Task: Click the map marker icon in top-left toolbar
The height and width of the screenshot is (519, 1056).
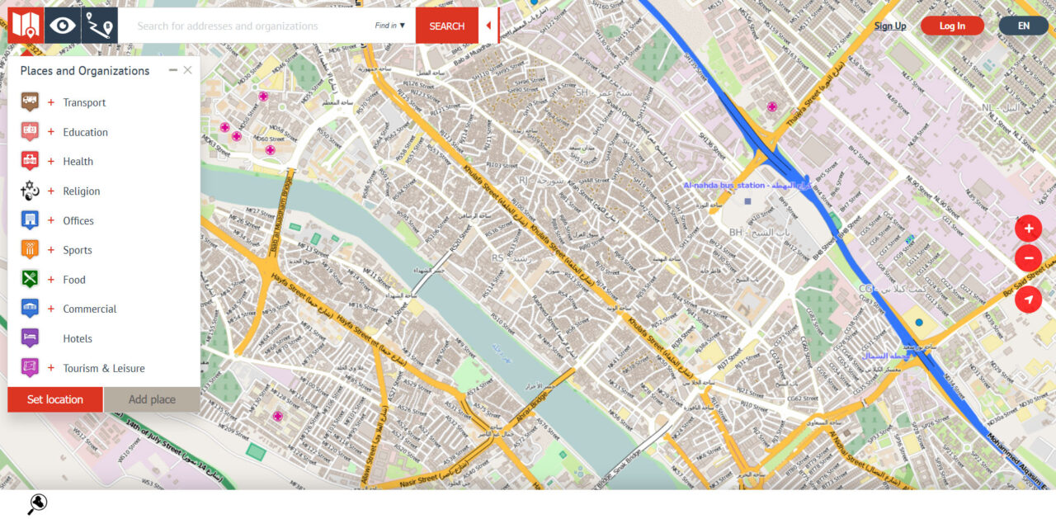Action: tap(26, 26)
